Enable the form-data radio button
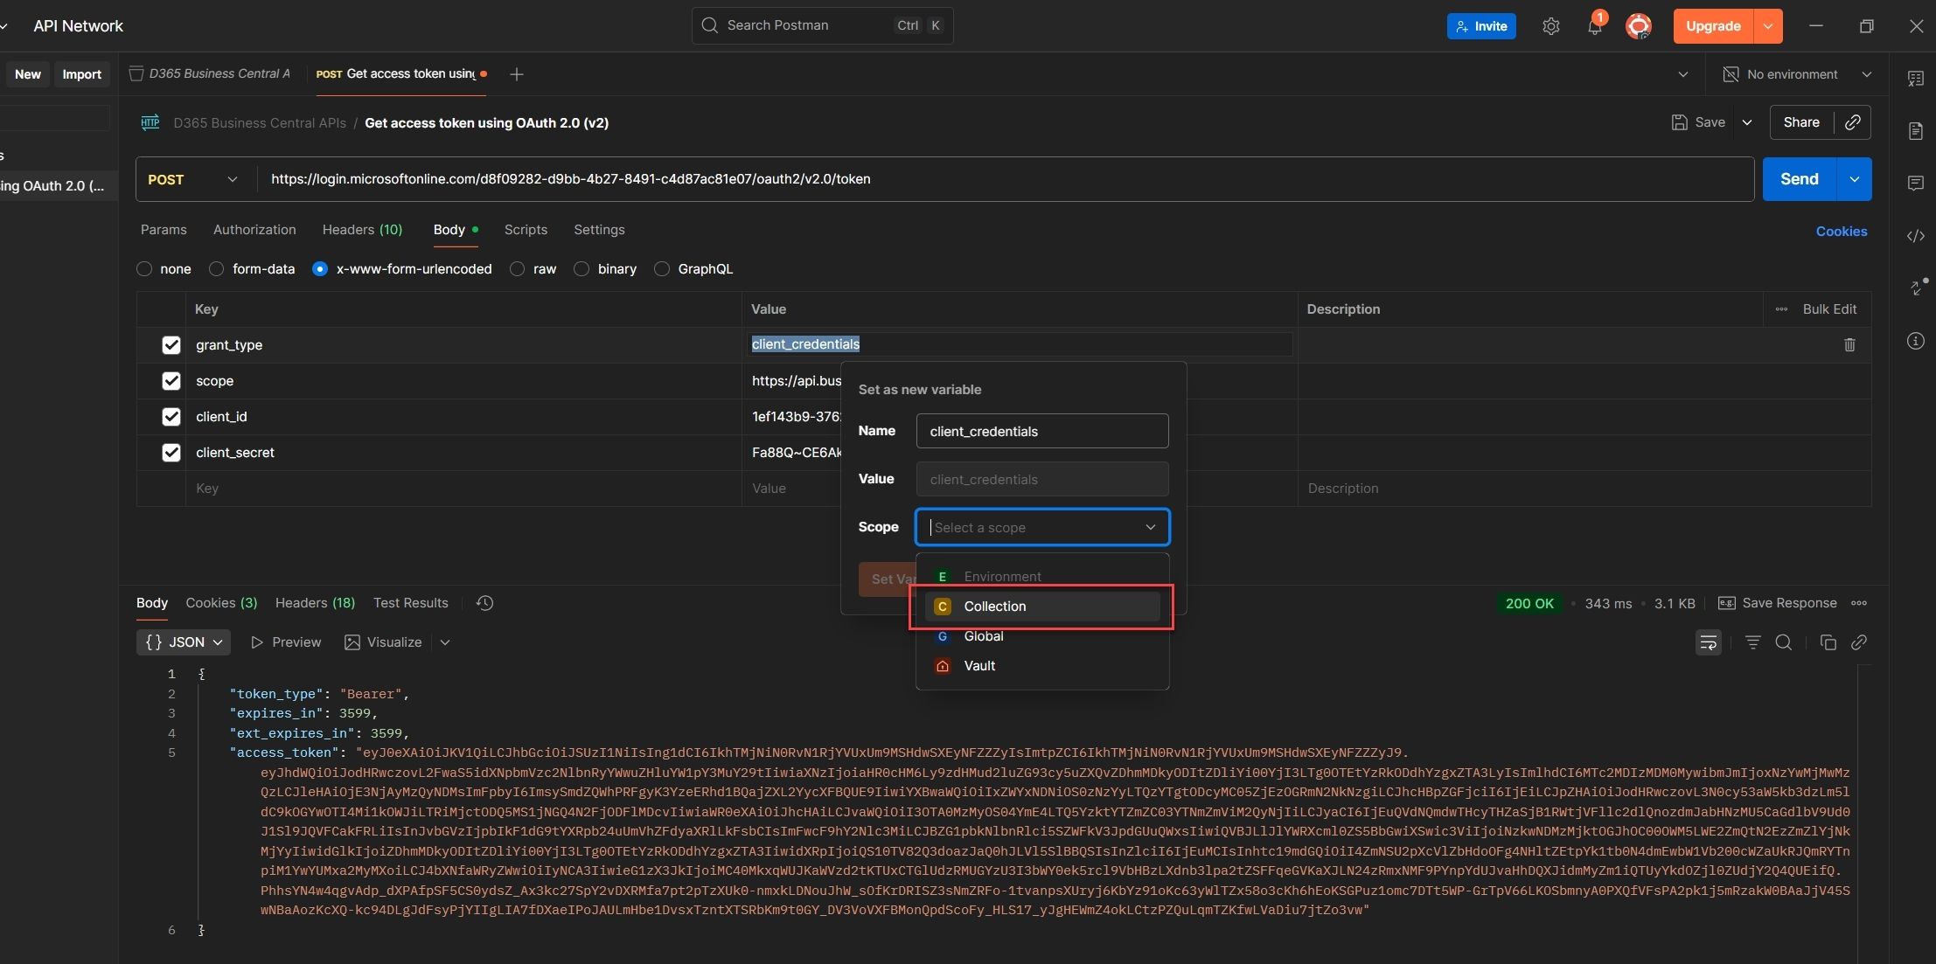Screen dimensions: 1936x964 tap(215, 269)
